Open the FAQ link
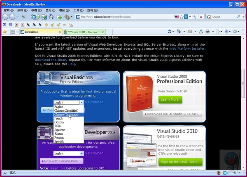 72,64
